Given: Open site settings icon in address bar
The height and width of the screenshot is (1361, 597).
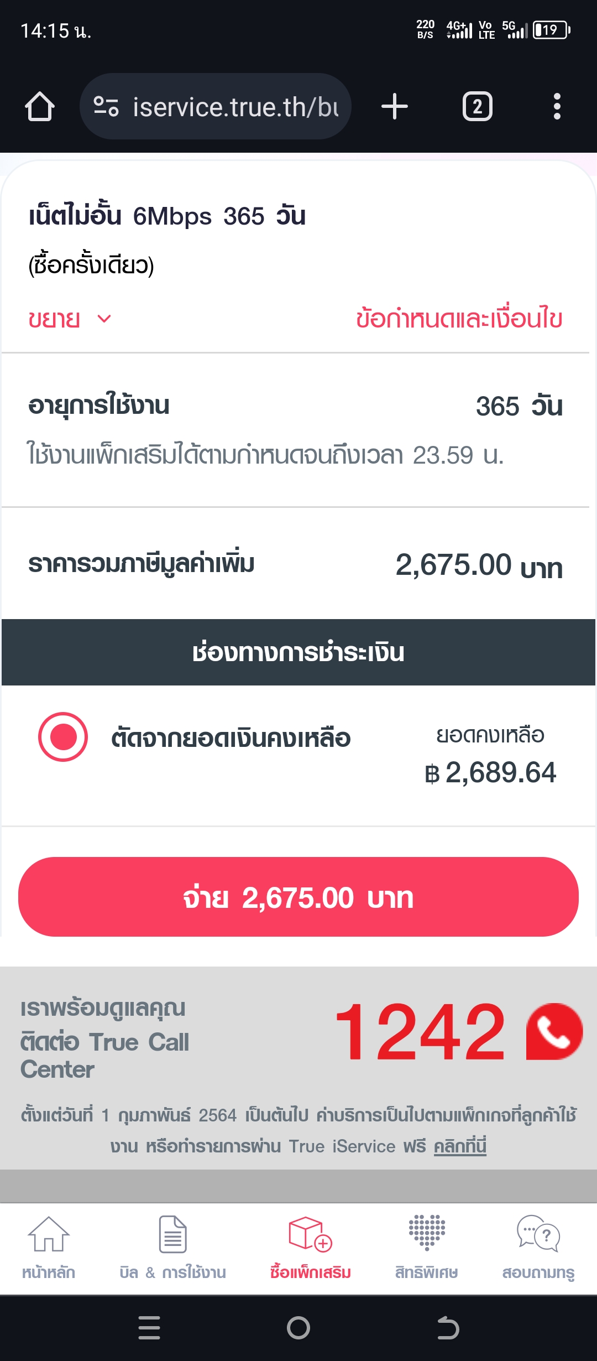Looking at the screenshot, I should 106,106.
